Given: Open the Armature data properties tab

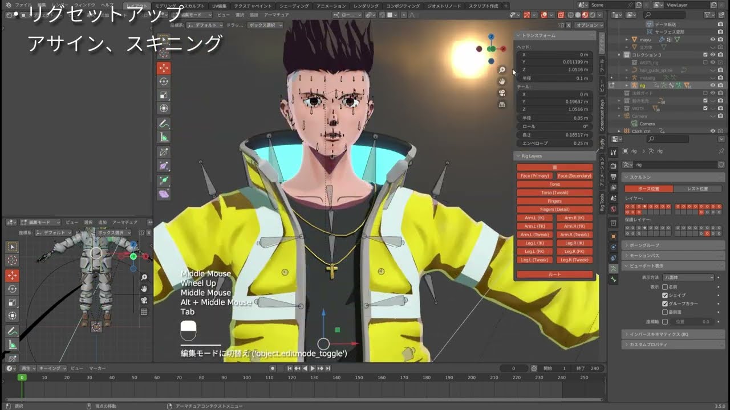Looking at the screenshot, I should [x=614, y=268].
